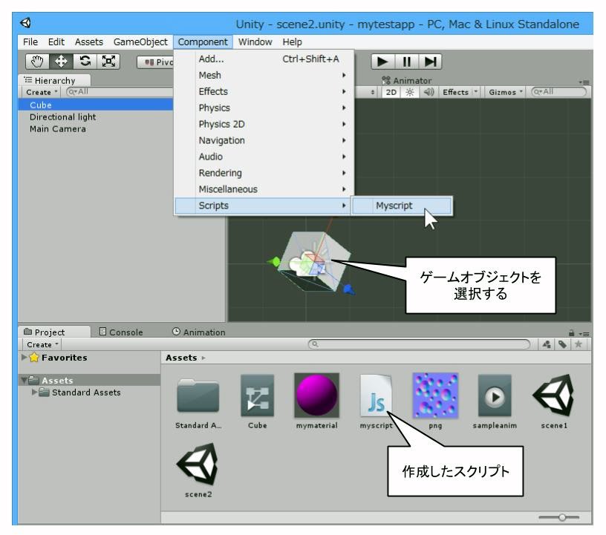Open the Hierarchy Create dropdown

pyautogui.click(x=42, y=92)
